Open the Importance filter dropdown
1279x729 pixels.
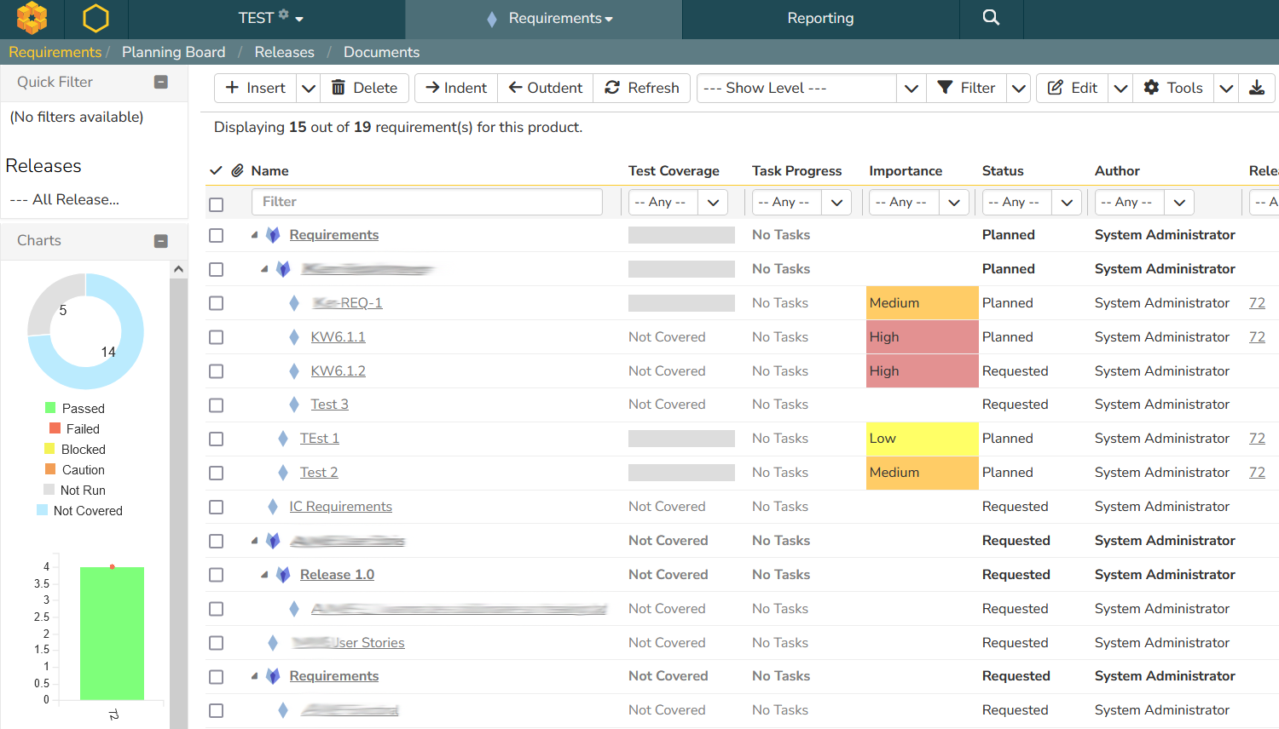pos(917,202)
